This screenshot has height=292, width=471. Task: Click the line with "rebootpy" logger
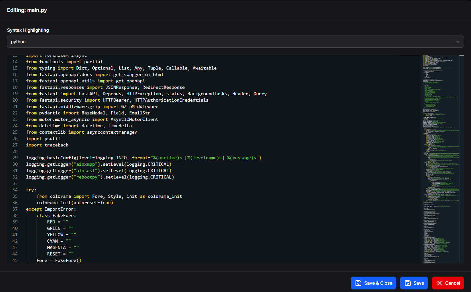(100, 177)
